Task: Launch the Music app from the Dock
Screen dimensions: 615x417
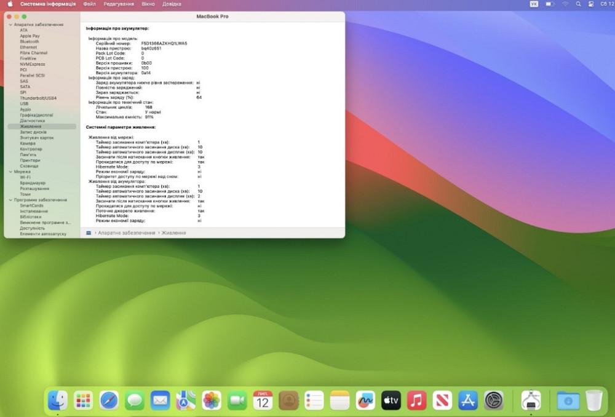Action: (x=417, y=400)
